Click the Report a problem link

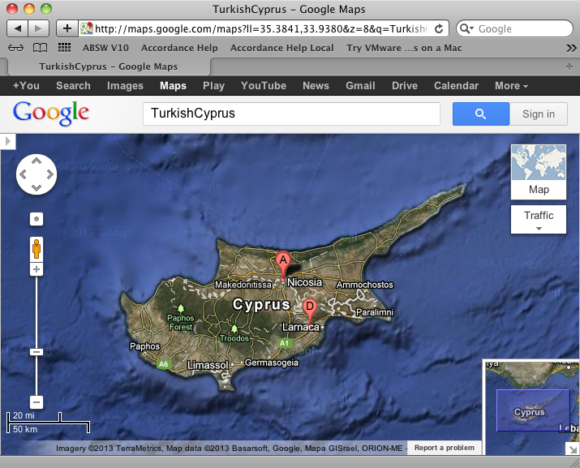coord(444,448)
